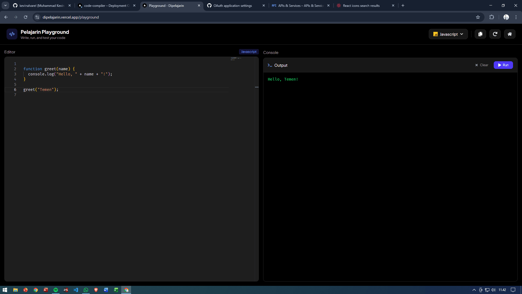Open Spotify from the taskbar

coord(56,290)
